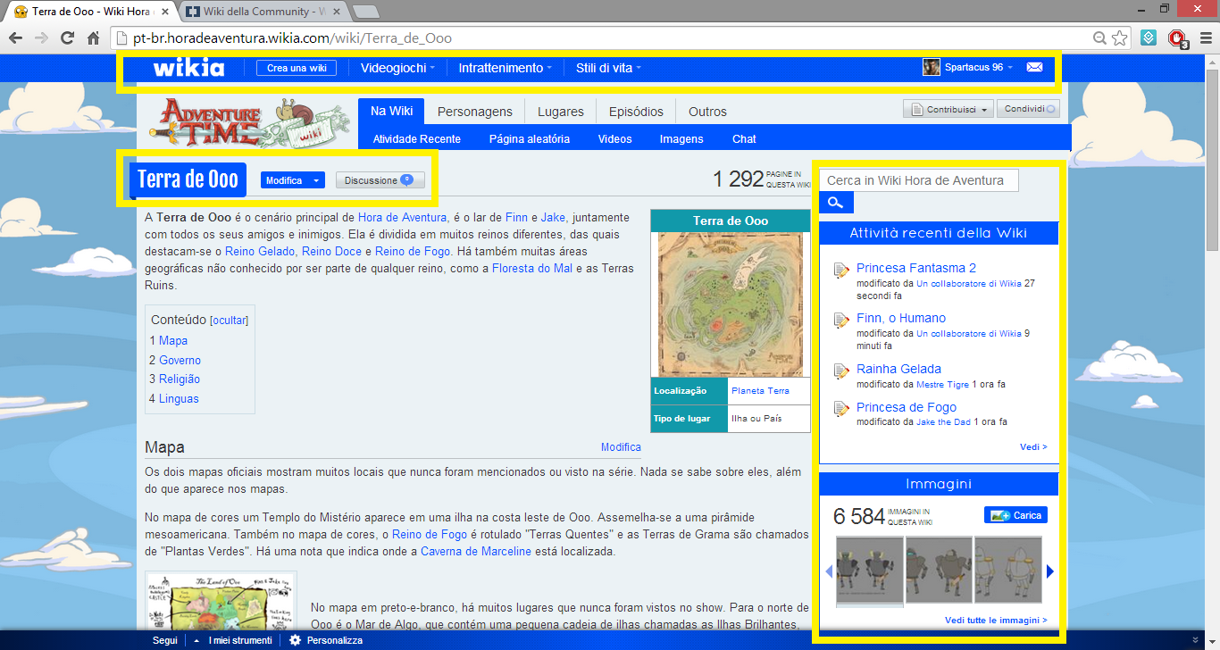Viewport: 1220px width, 650px height.
Task: Open the Modifica dropdown arrow
Action: click(x=316, y=180)
